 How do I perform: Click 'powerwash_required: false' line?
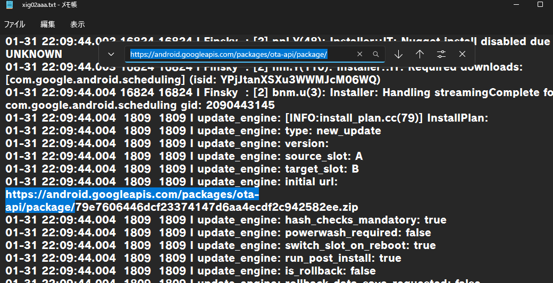[219, 233]
